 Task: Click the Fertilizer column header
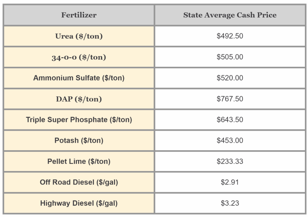point(79,15)
